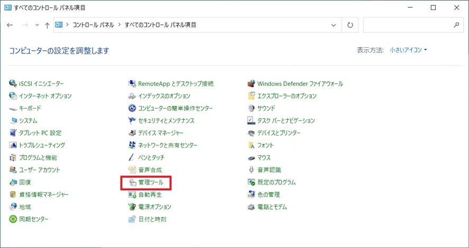Open the サウンド speaker icon
The width and height of the screenshot is (469, 248).
251,109
